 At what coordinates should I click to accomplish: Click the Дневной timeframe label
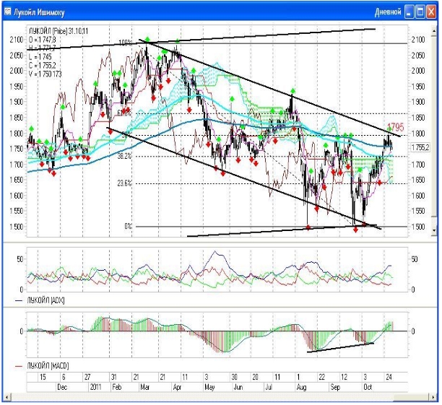(388, 12)
